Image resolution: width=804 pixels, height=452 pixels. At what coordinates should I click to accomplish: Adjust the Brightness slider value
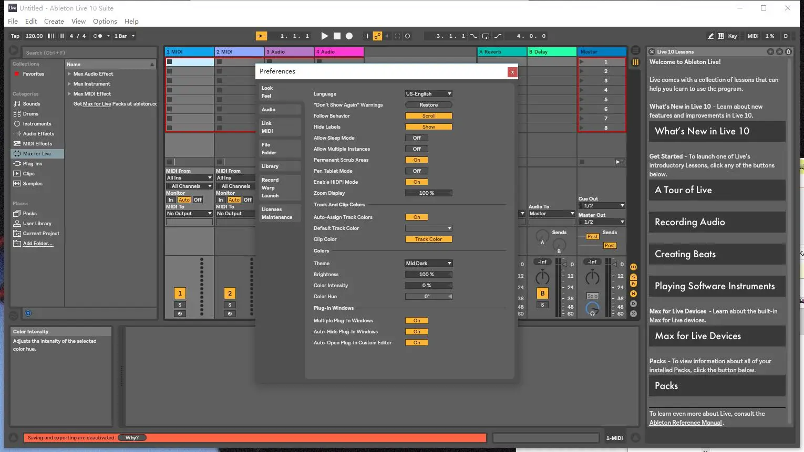click(428, 274)
